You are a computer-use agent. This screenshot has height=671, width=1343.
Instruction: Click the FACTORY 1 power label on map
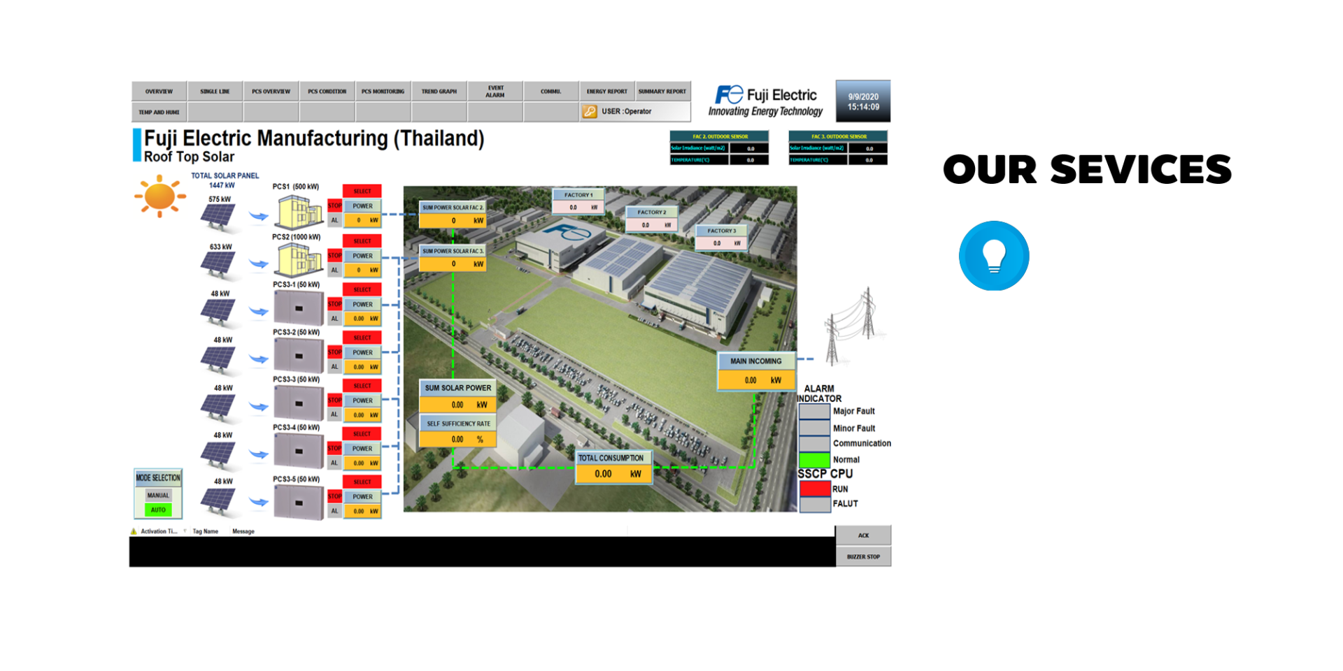[578, 202]
